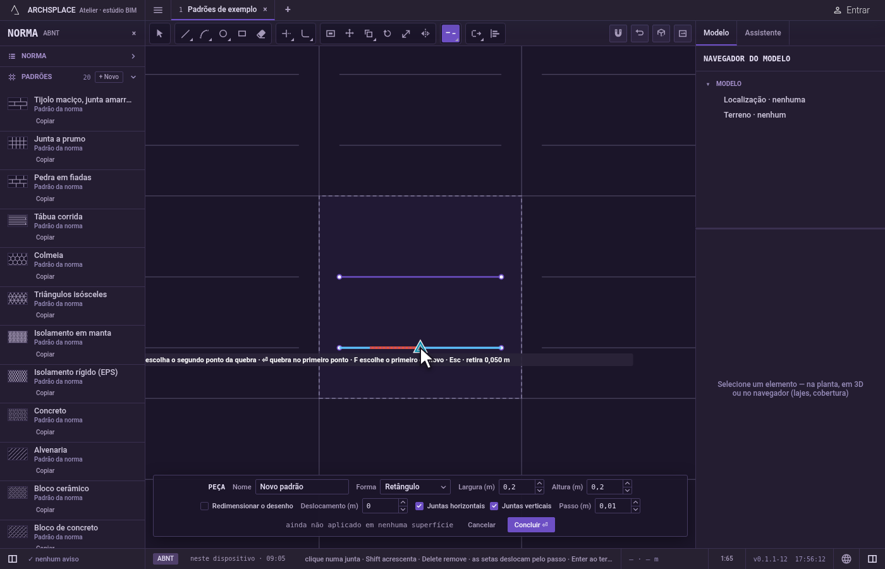Click the Concluir button
The height and width of the screenshot is (569, 885).
[531, 525]
